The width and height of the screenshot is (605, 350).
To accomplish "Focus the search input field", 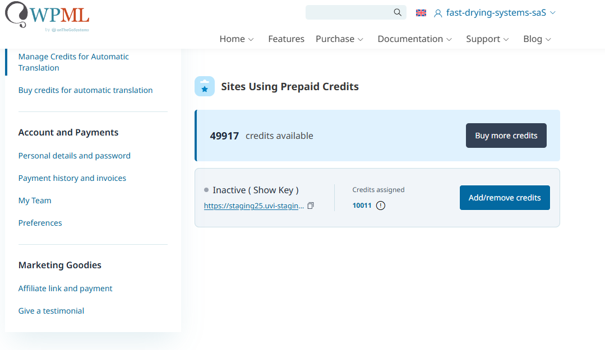I will (348, 12).
